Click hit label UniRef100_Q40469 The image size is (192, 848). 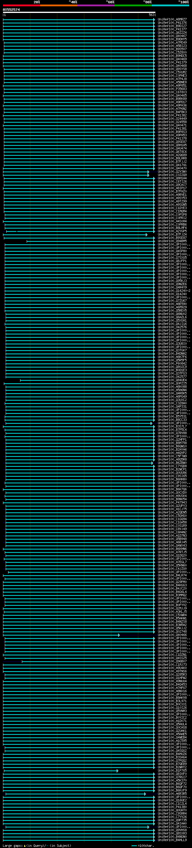(172, 59)
